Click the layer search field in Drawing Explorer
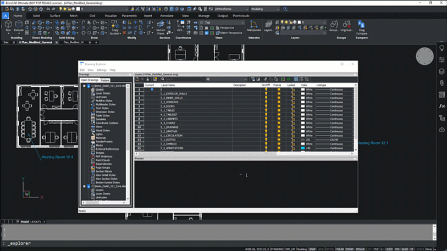Viewport: 447px width, 251px height. 181,79
